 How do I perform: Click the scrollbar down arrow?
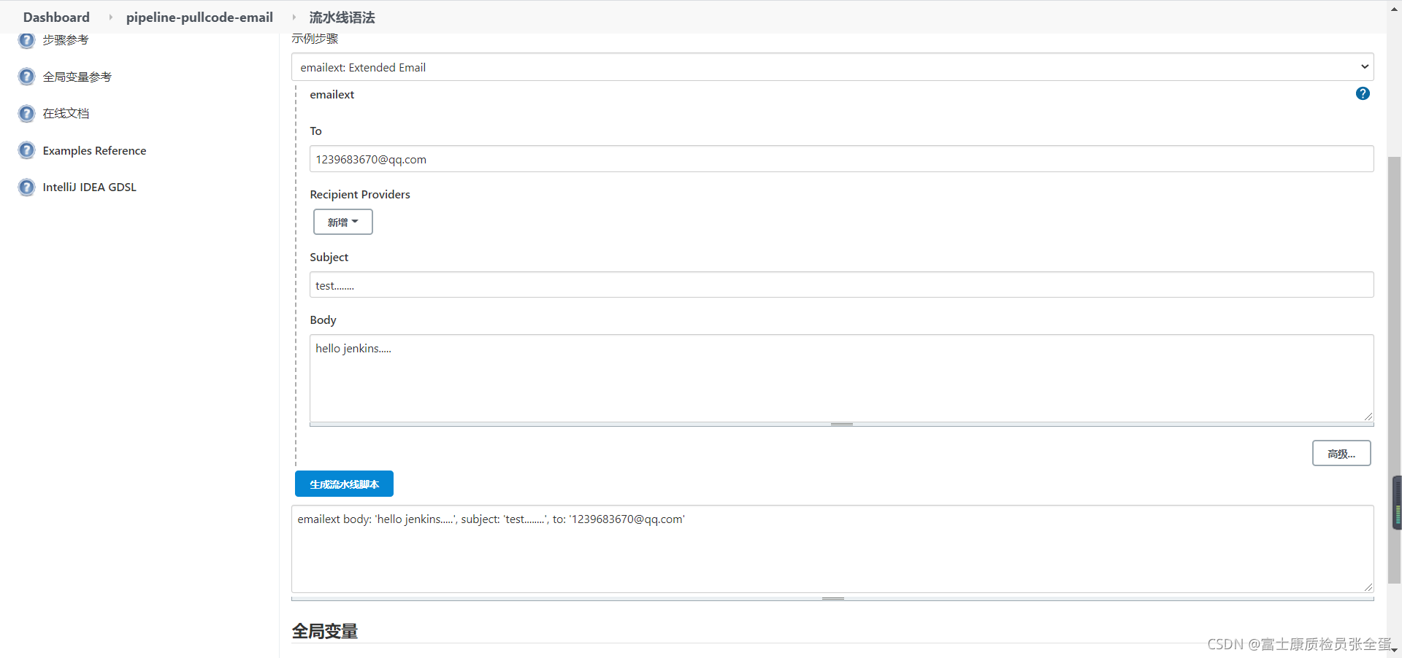1395,650
